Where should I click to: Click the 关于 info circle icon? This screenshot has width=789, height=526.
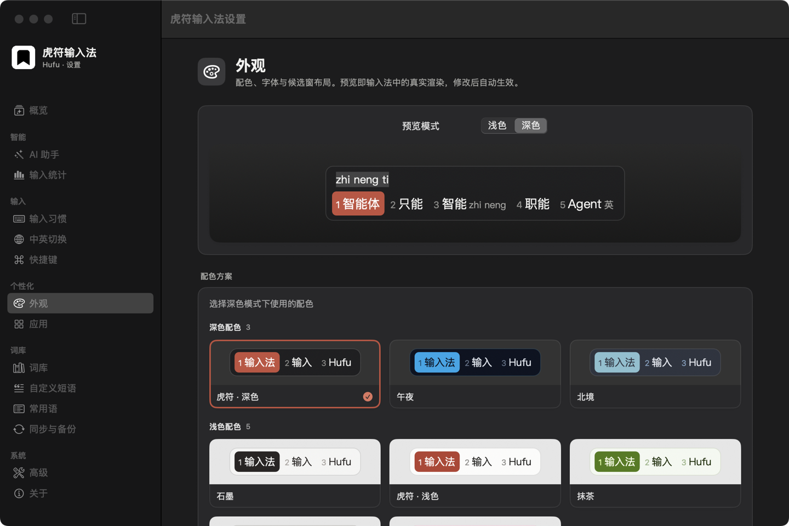[19, 494]
